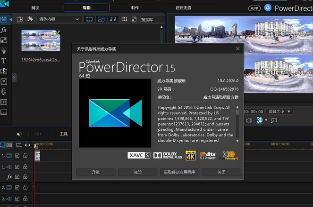Screen dimensions: 313x207
Task: Lock audio track 1
Action: [25, 166]
